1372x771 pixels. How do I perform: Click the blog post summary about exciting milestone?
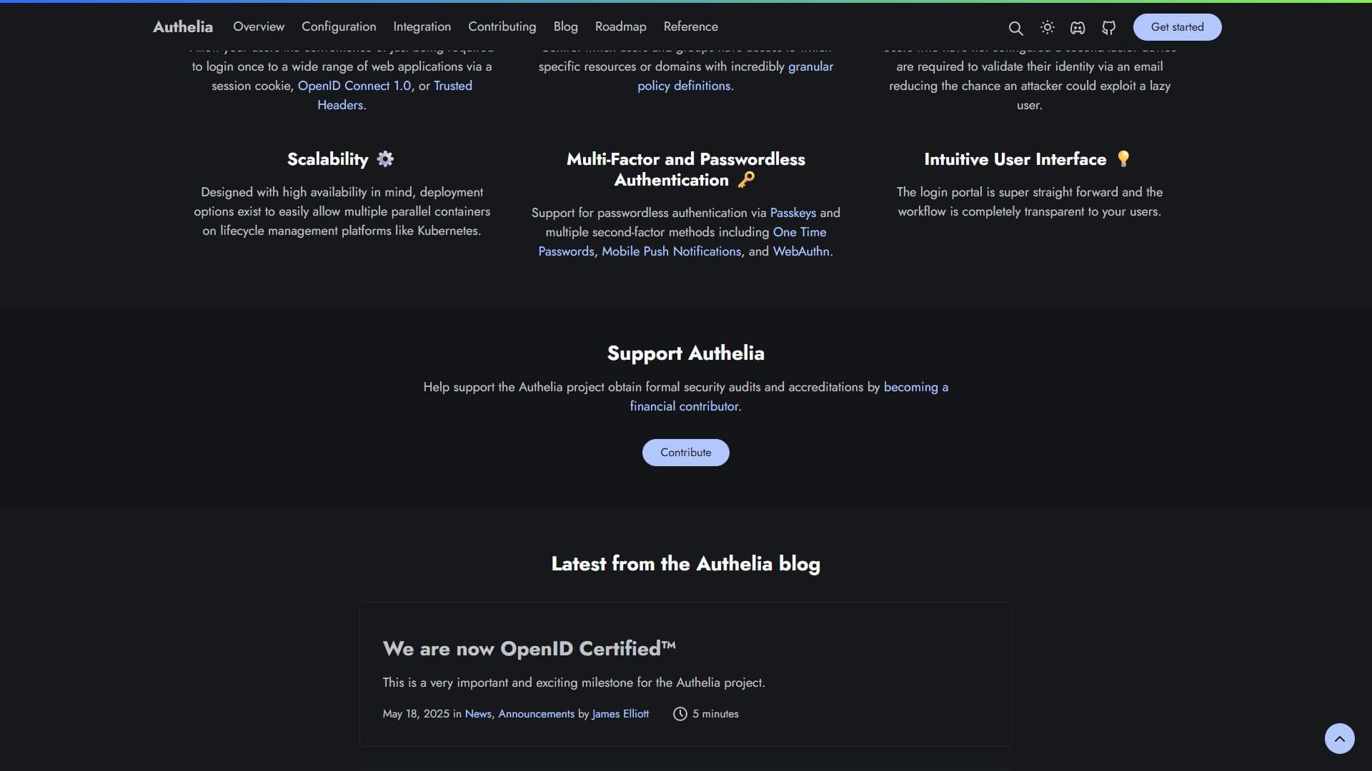pyautogui.click(x=573, y=682)
